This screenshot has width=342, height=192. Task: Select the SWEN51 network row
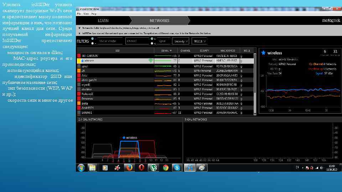pyautogui.click(x=165, y=113)
